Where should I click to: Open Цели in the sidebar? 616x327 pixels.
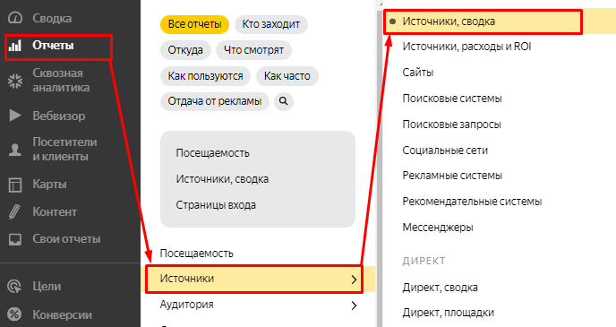47,286
